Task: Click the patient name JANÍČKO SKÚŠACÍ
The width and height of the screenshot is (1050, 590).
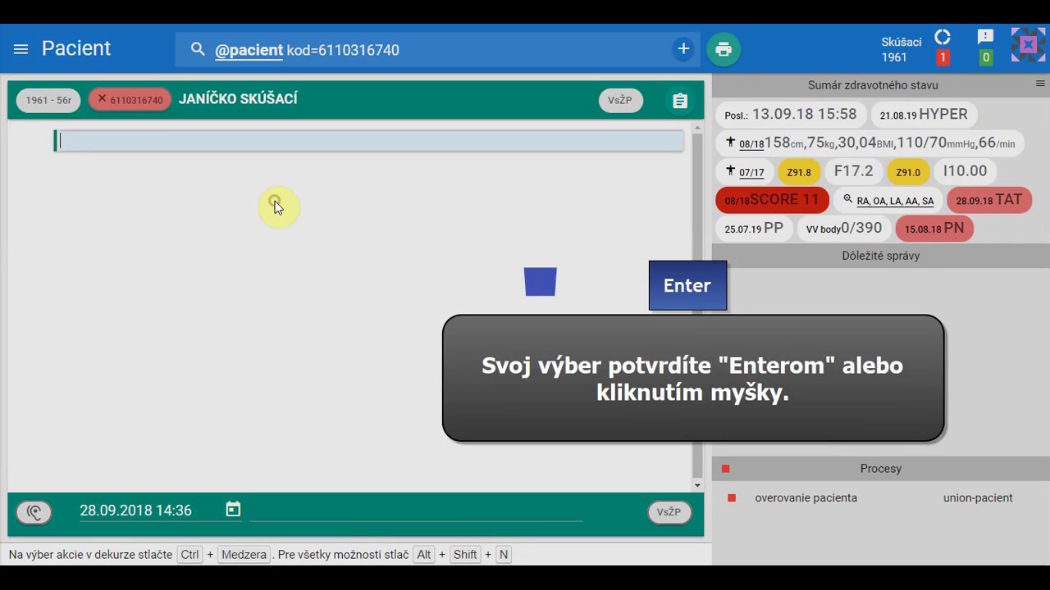Action: click(238, 99)
